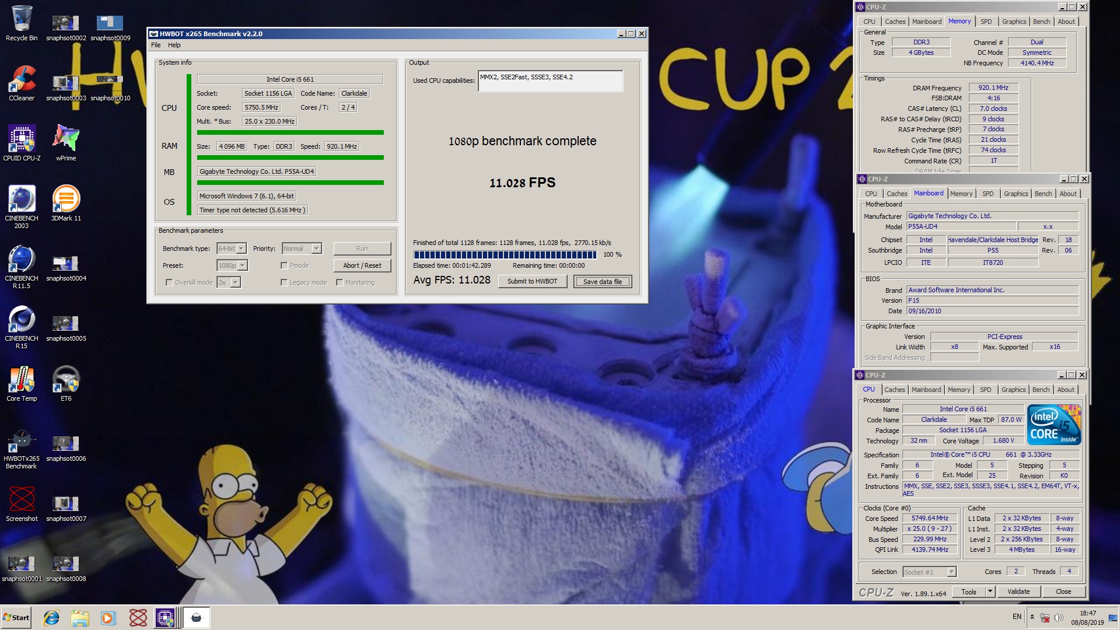Screen dimensions: 1120x630
Task: Select SPD tab in top CPU-Z window
Action: point(986,22)
